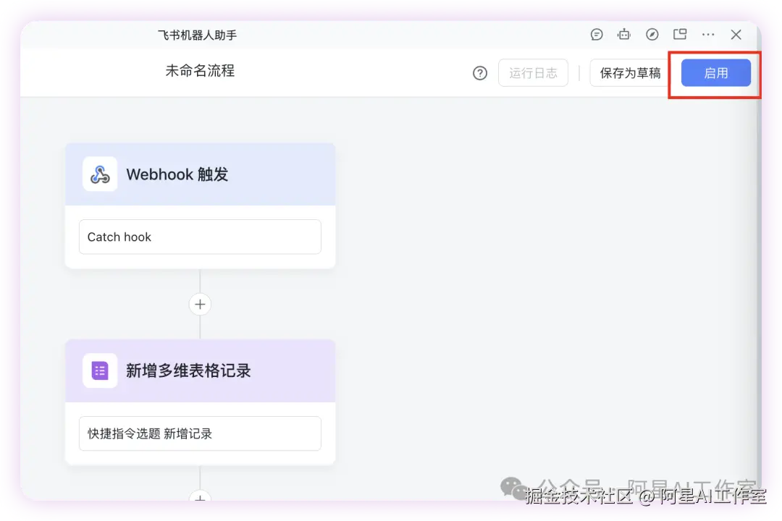Click the plus button between the two nodes
This screenshot has height=521, width=782.
(200, 304)
